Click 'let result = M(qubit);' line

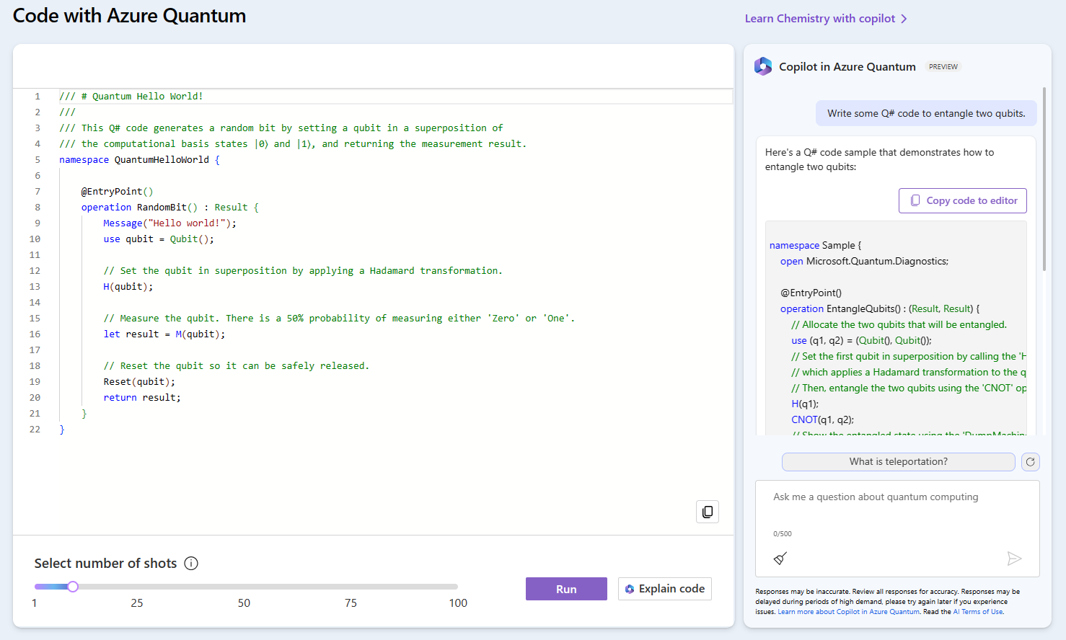[164, 334]
